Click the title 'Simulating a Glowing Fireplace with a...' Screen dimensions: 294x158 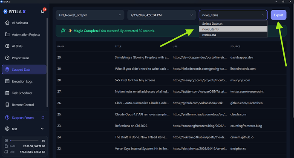pyautogui.click(x=142, y=57)
